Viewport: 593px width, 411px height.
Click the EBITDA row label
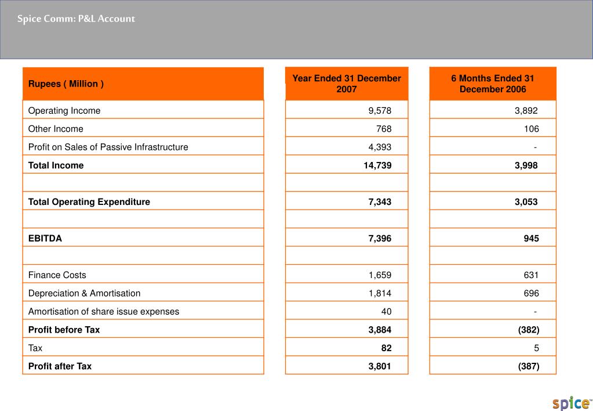coord(45,238)
